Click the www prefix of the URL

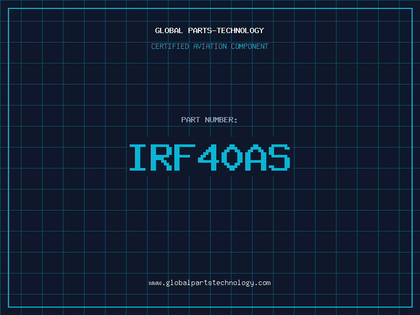point(155,283)
